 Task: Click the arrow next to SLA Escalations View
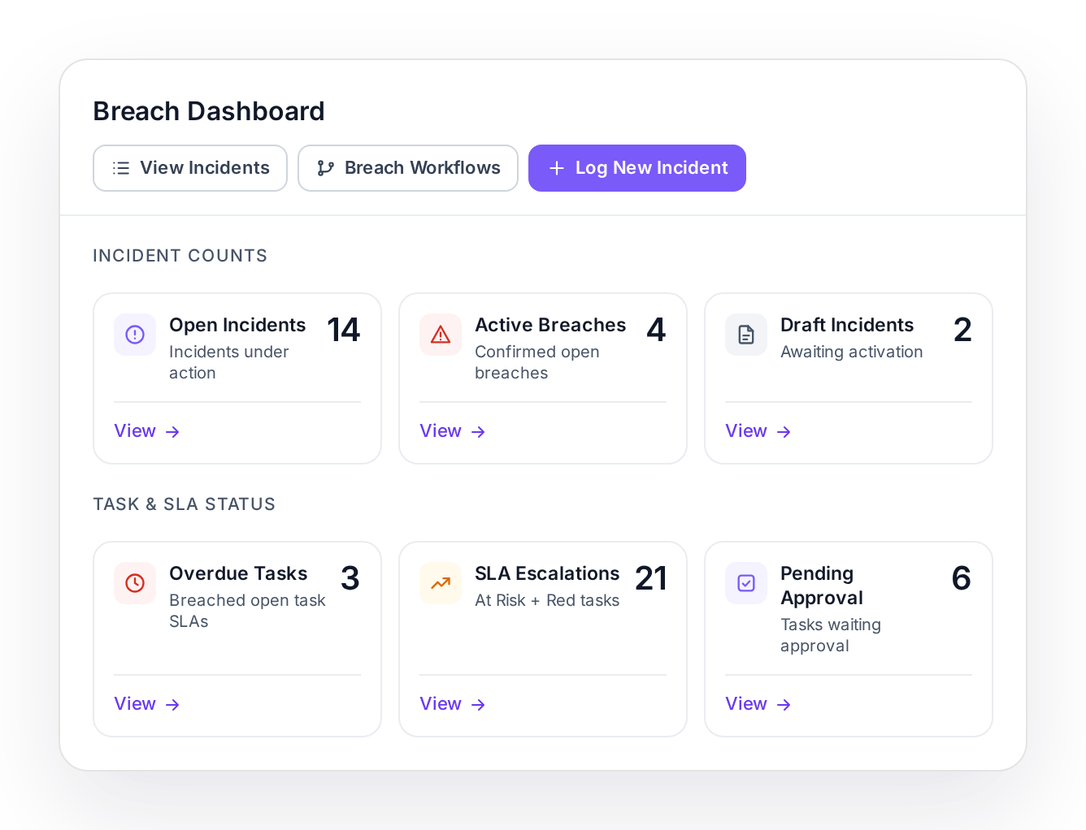point(478,705)
